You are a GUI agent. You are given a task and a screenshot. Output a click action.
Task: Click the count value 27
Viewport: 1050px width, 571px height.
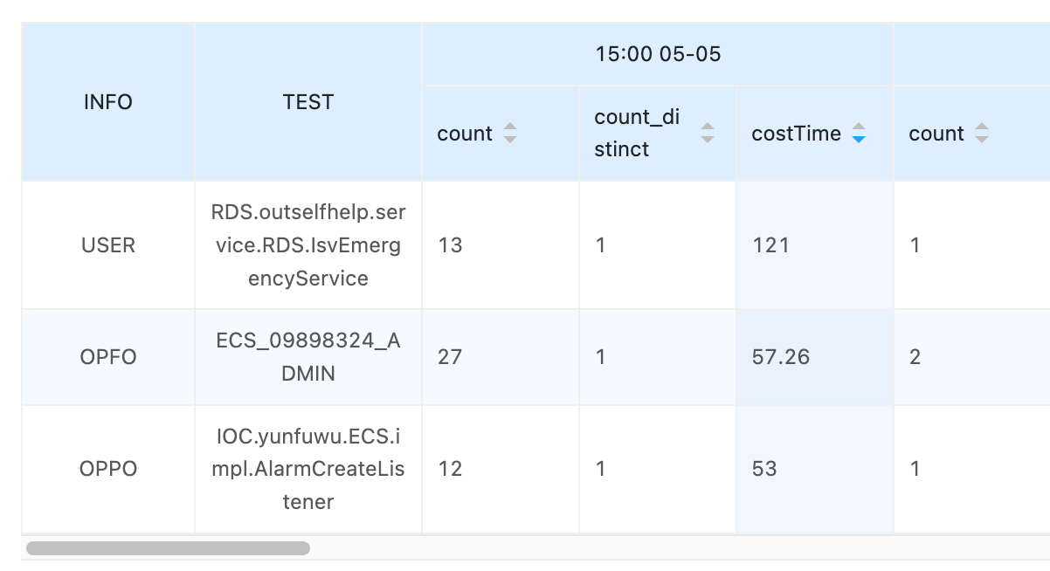click(450, 357)
